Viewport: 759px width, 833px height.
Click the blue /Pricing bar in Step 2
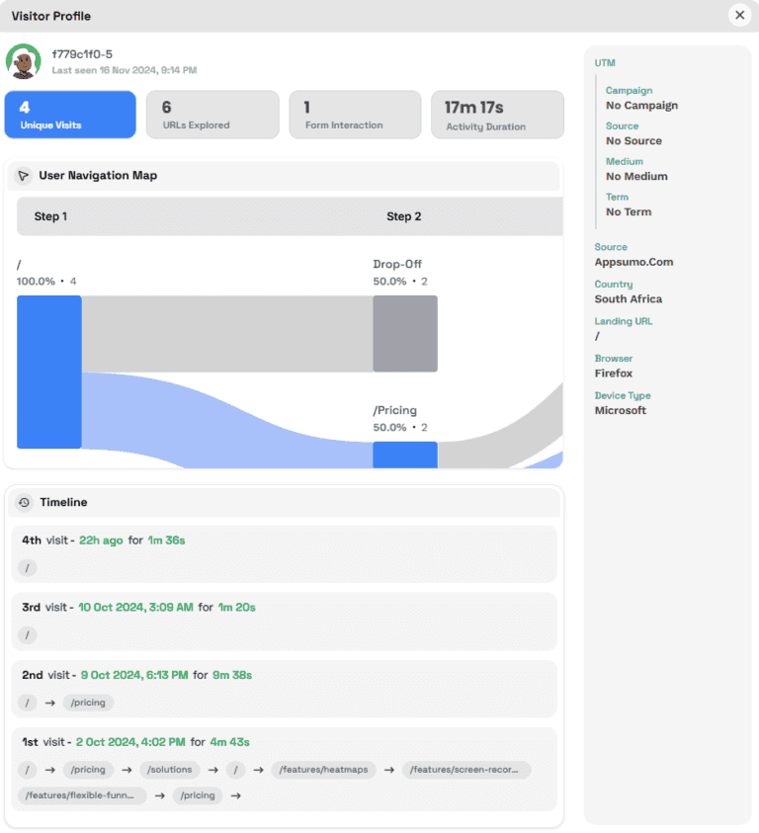(405, 455)
